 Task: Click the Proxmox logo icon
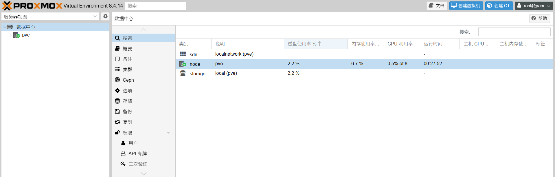(x=8, y=6)
